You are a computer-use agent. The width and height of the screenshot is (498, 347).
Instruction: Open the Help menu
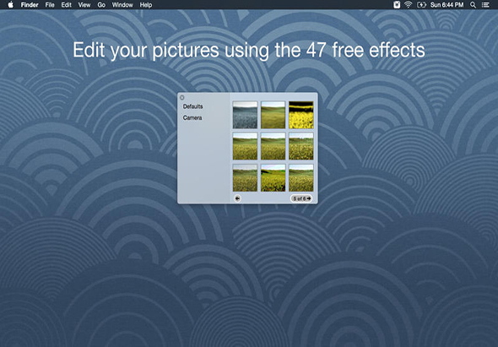point(146,5)
